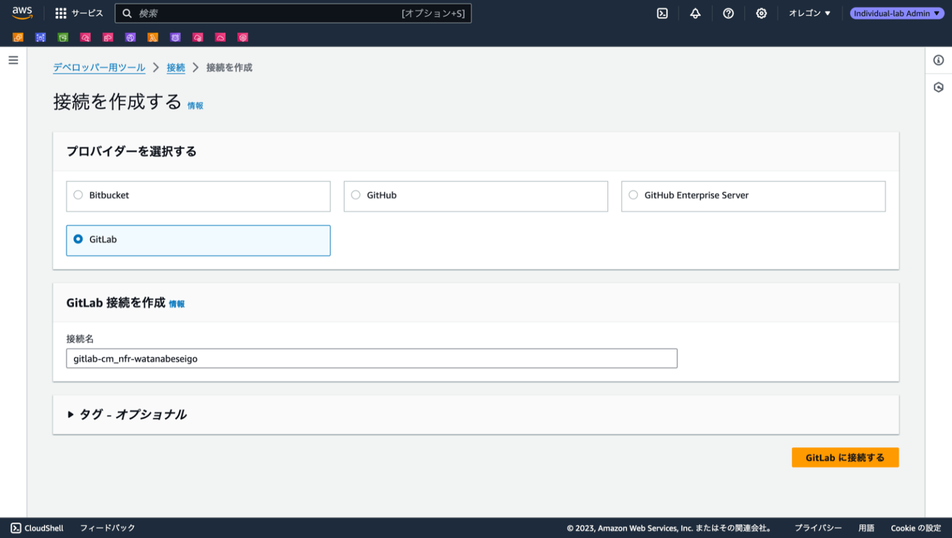The height and width of the screenshot is (538, 952).
Task: Open the left sidebar hamburger menu
Action: click(13, 59)
